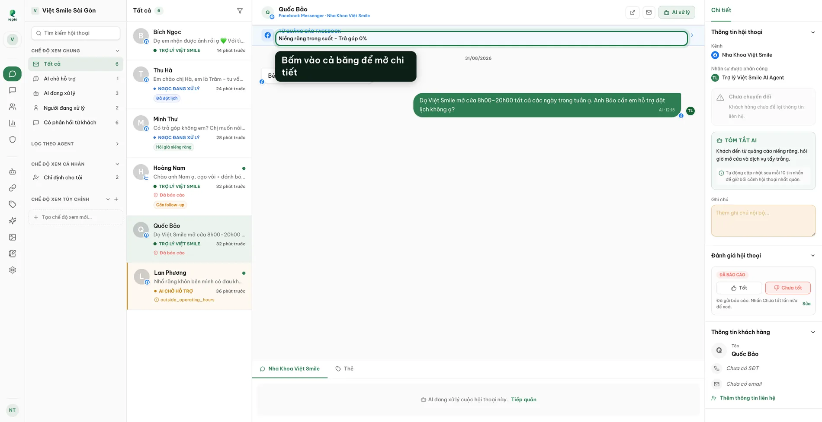Select the Người đang xử lý view
The image size is (822, 422).
[x=76, y=108]
